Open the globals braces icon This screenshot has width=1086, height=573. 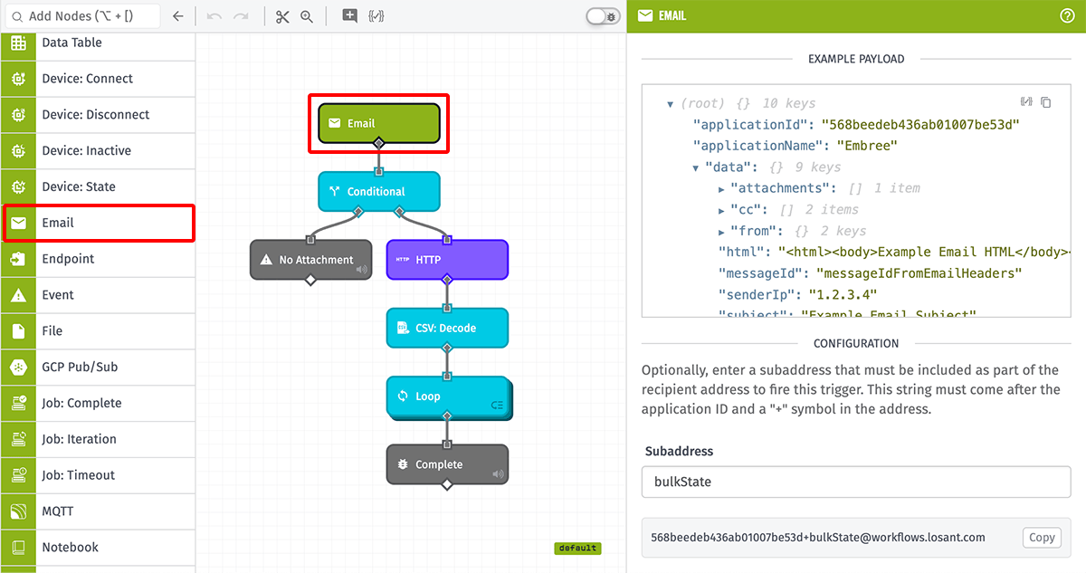click(x=376, y=16)
